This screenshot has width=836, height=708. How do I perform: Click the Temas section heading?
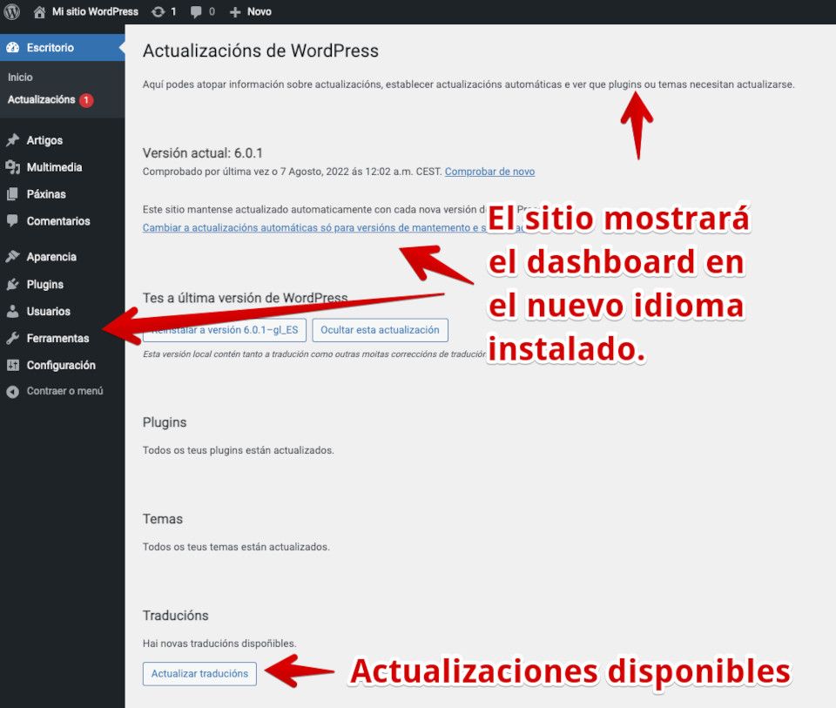163,519
